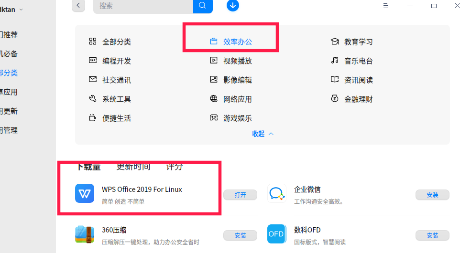Open 编程开发 category
Image resolution: width=460 pixels, height=253 pixels.
[117, 61]
